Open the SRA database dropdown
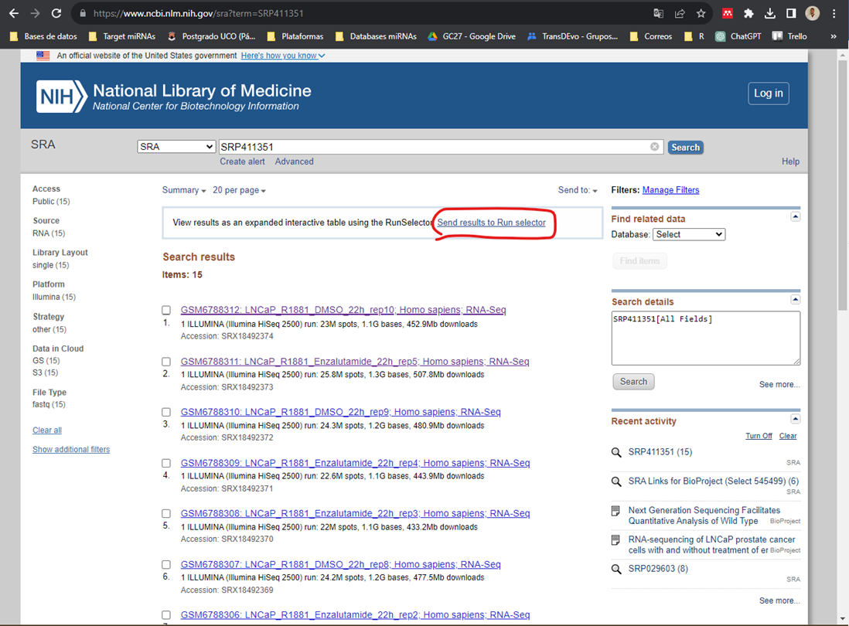849x626 pixels. pyautogui.click(x=176, y=147)
